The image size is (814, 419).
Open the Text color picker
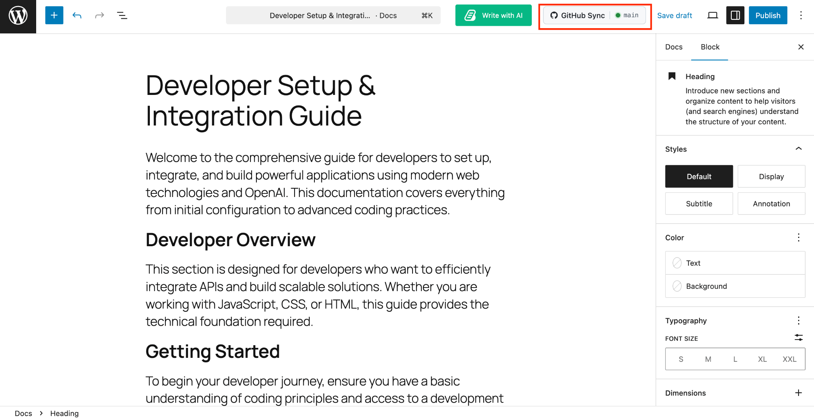(x=735, y=263)
